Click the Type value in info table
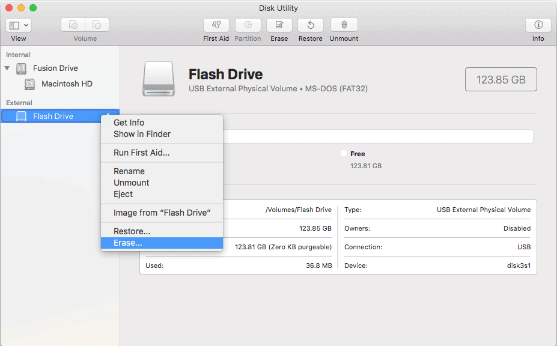The width and height of the screenshot is (557, 346). point(484,210)
